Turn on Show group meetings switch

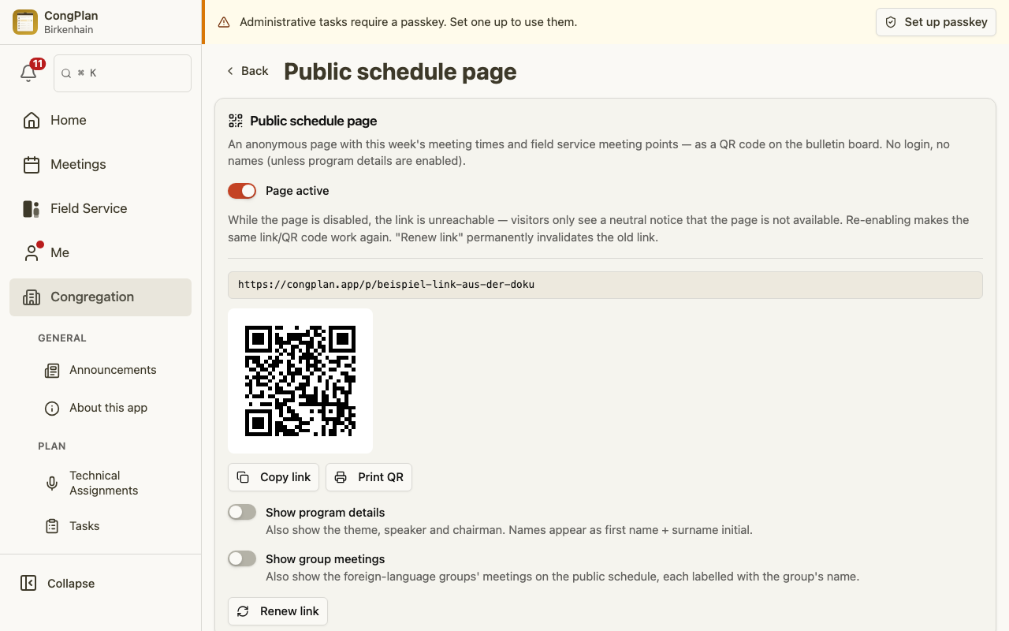coord(242,559)
